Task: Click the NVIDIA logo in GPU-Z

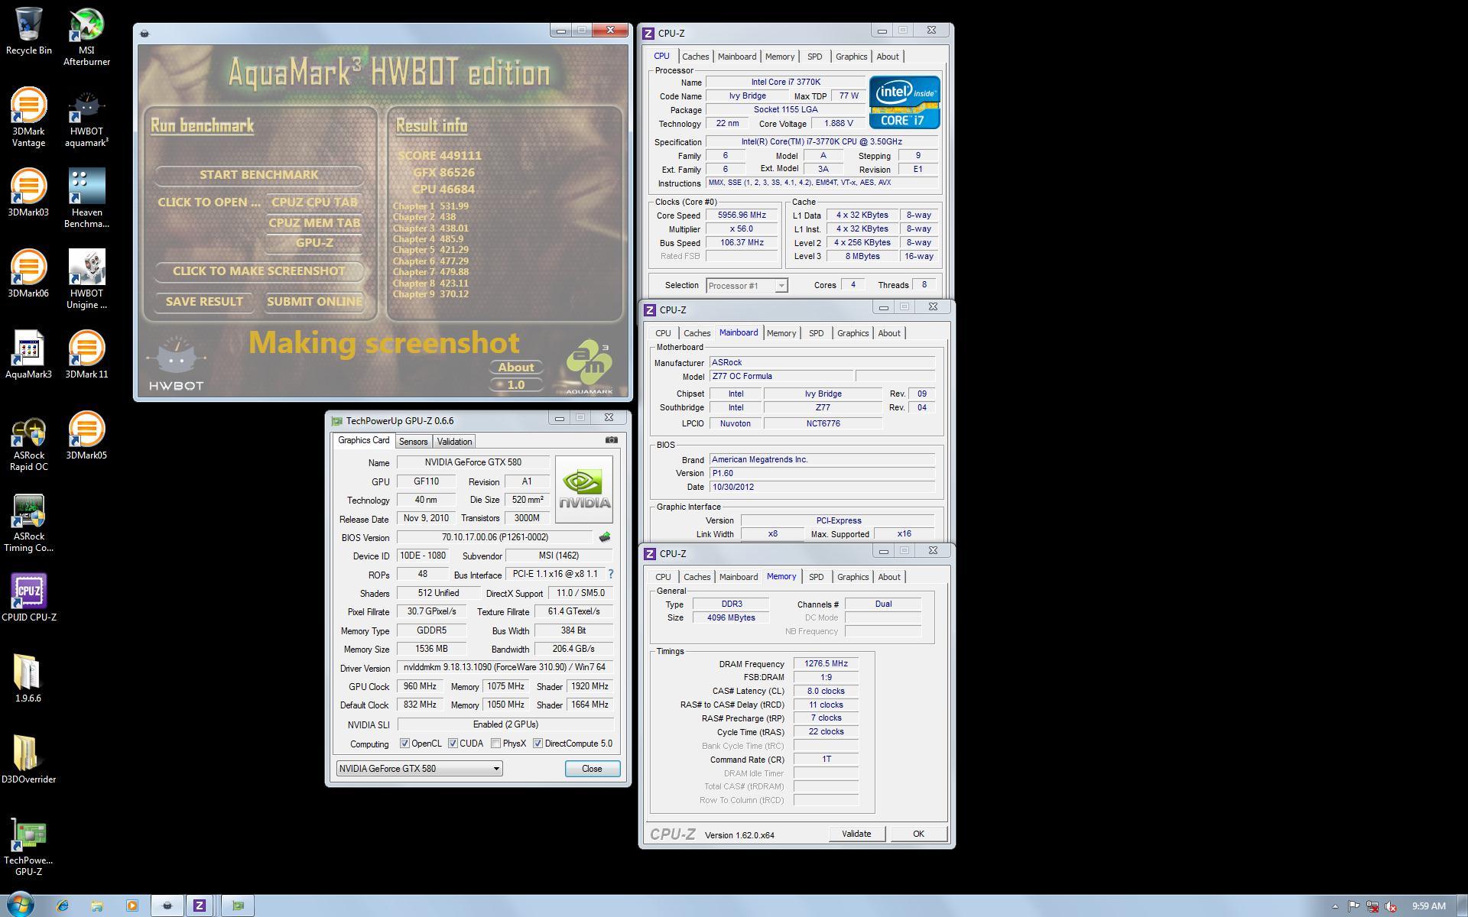Action: point(583,489)
